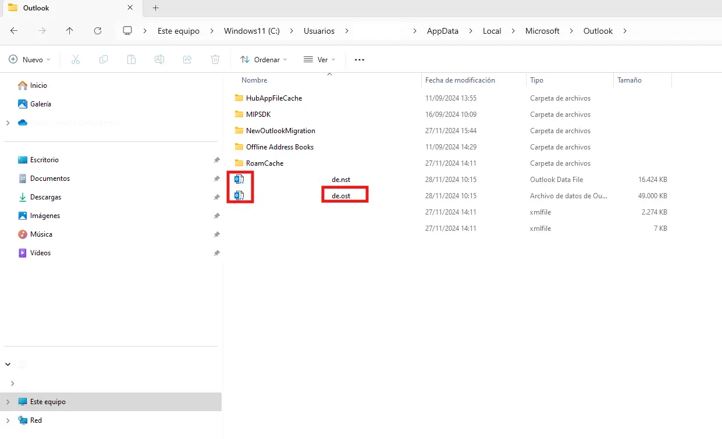Open the Nuevo dropdown menu

tap(30, 59)
